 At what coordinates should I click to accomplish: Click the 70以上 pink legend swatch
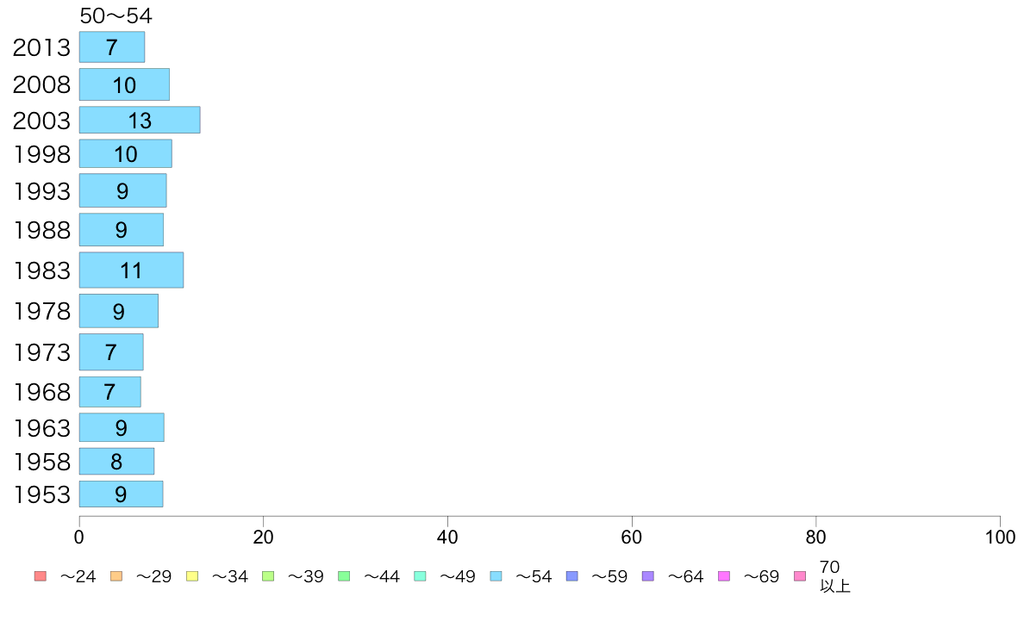800,576
